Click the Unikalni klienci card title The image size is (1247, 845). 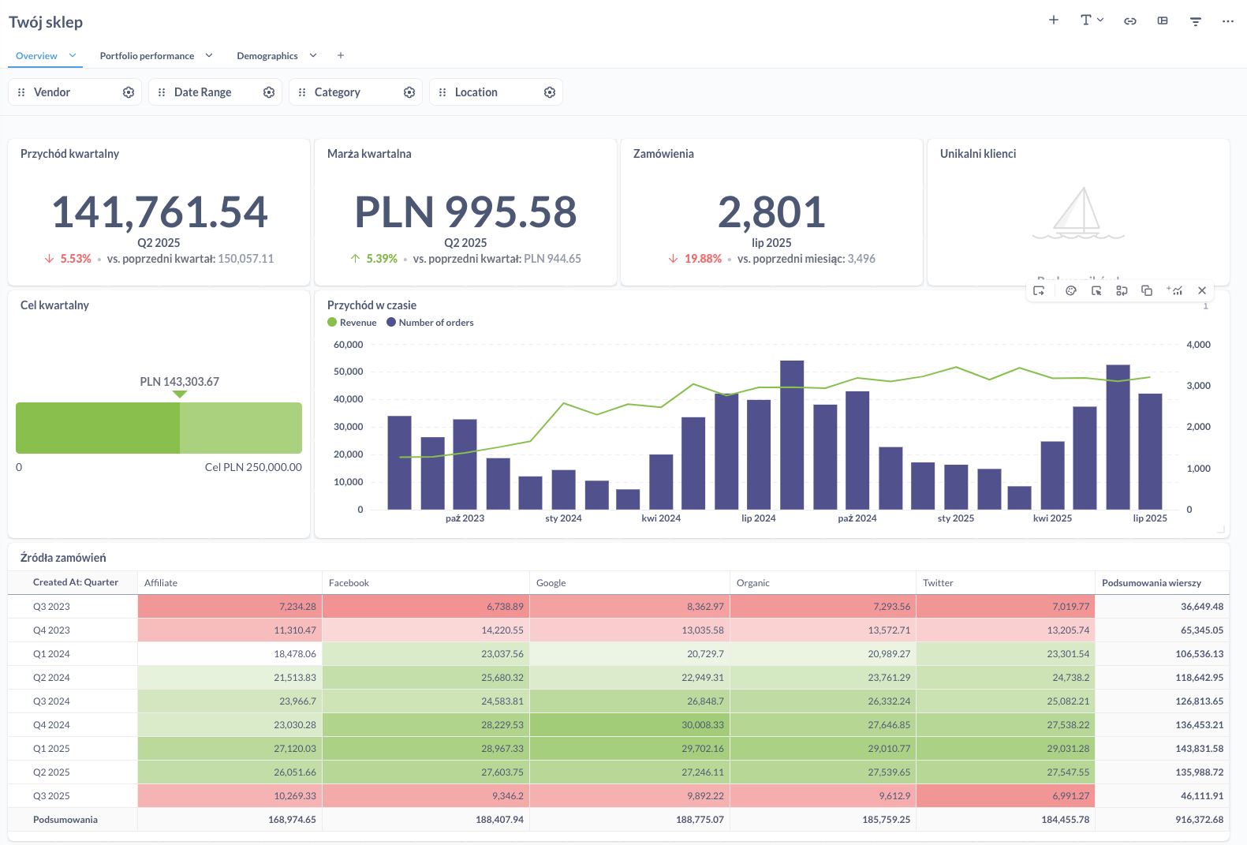tap(978, 154)
